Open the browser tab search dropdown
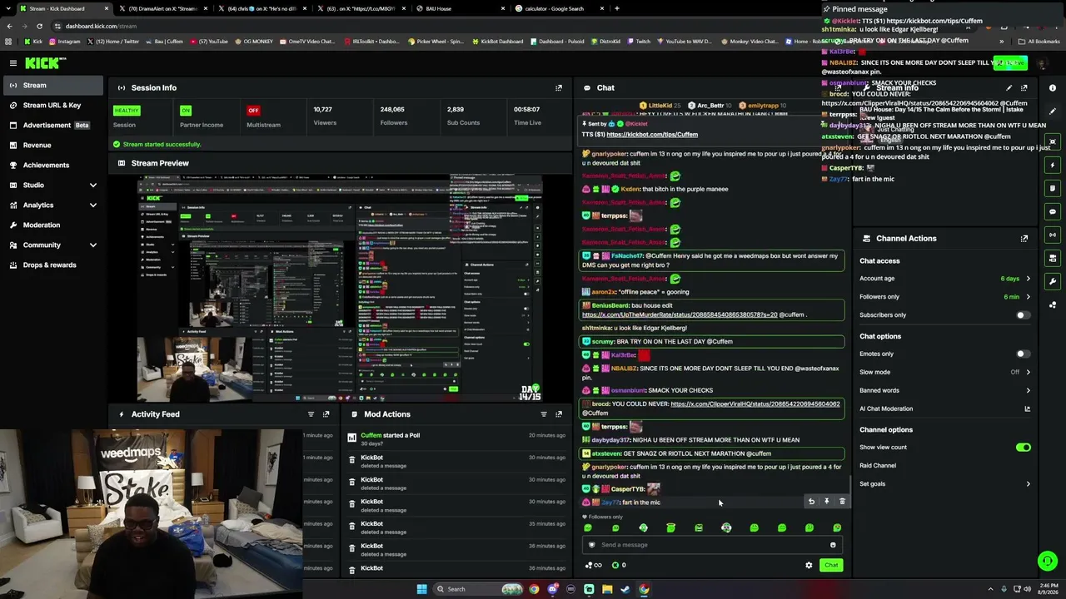 click(8, 8)
